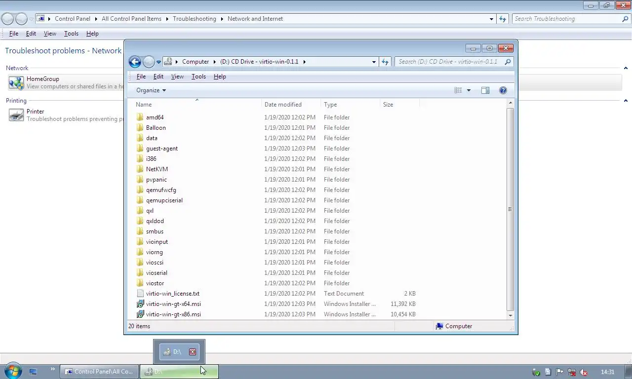Click the volume muted tray icon
The image size is (632, 379).
click(x=583, y=372)
